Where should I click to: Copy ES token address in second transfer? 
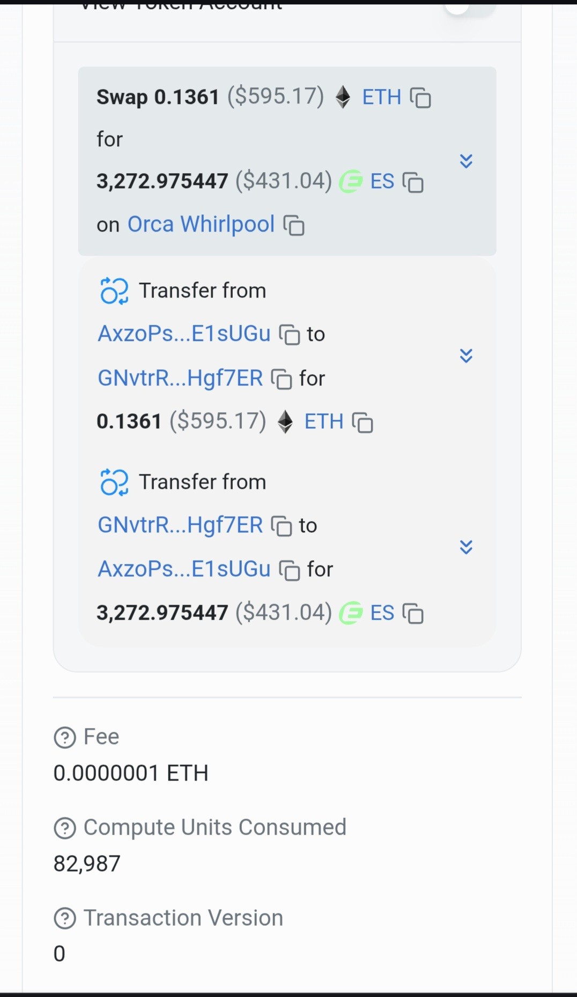pyautogui.click(x=413, y=614)
